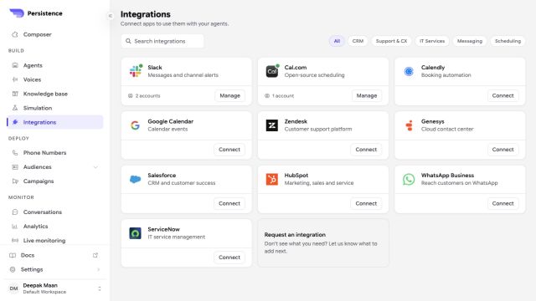Image resolution: width=536 pixels, height=301 pixels.
Task: Expand the Audiences submenu chevron
Action: tap(95, 167)
